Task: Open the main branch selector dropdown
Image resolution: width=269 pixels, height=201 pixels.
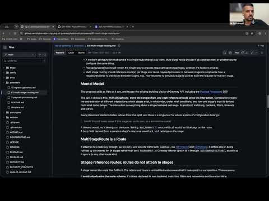Action: coord(20,55)
